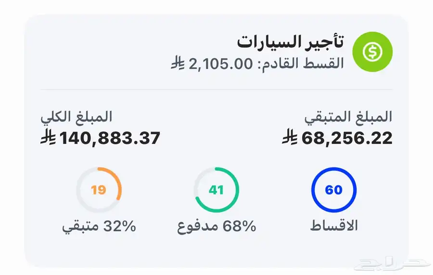Click the المبلغ الكلي label
Viewport: 433px width, 275px height.
(x=76, y=117)
